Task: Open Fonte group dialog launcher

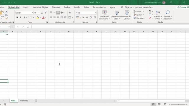Action: (47, 22)
